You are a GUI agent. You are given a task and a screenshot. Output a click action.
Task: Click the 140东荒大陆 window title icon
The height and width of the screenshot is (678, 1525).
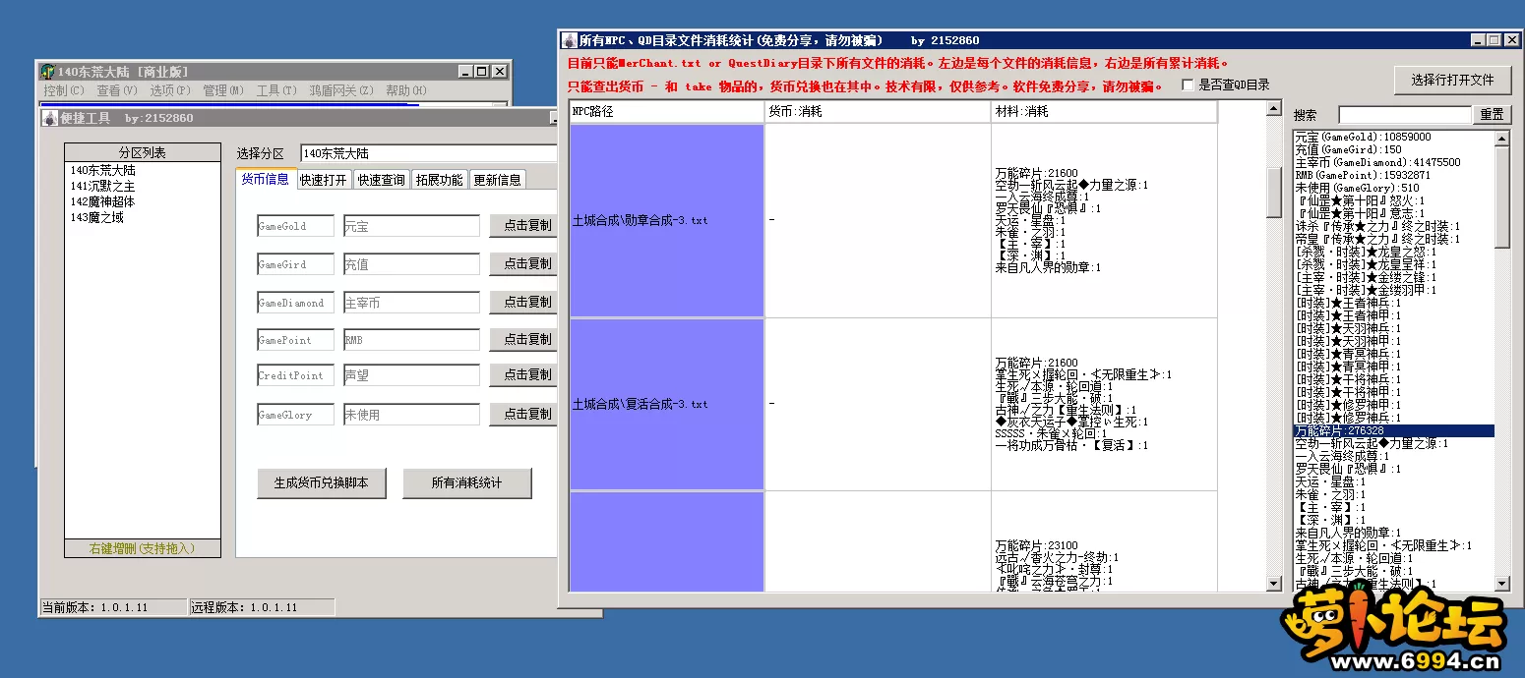47,72
